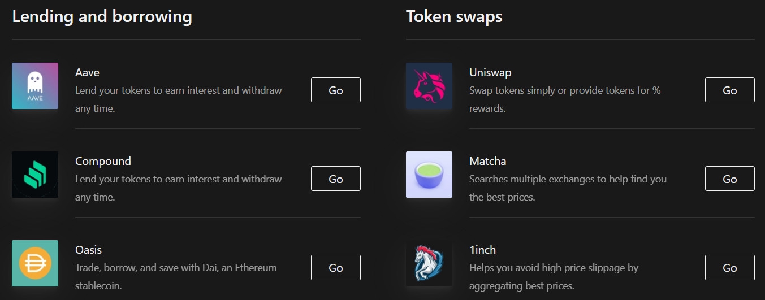The image size is (765, 300).
Task: Click the Uniswap title text
Action: point(490,72)
